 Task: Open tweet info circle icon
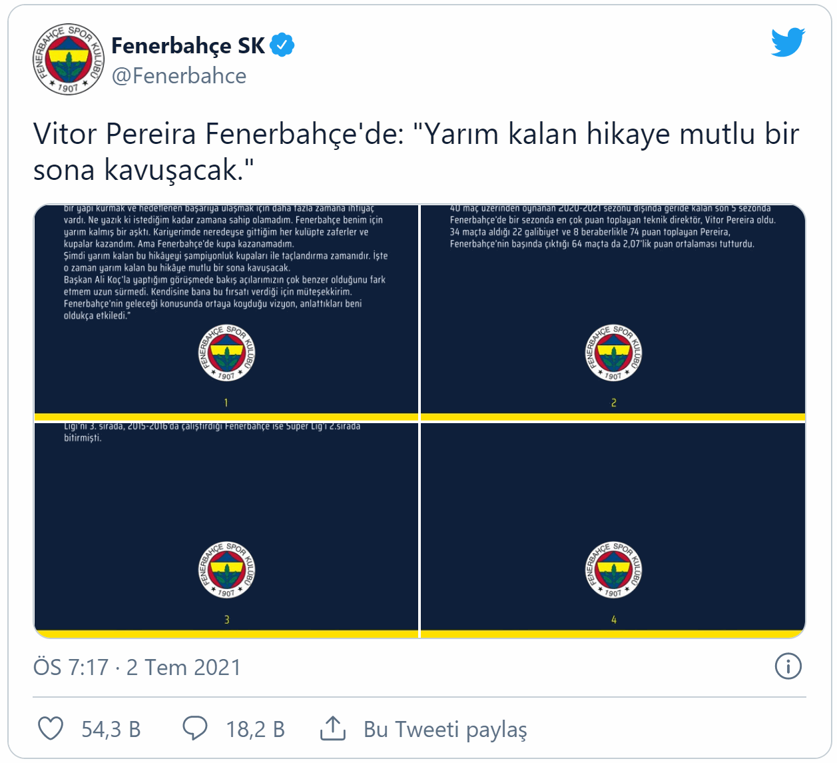pyautogui.click(x=788, y=666)
